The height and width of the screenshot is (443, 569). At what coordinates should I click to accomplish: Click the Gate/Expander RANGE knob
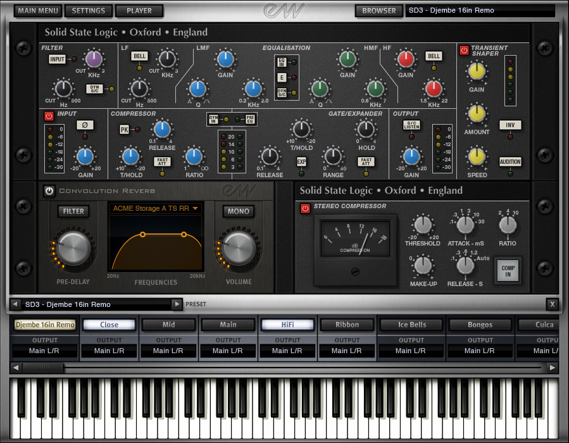[333, 156]
